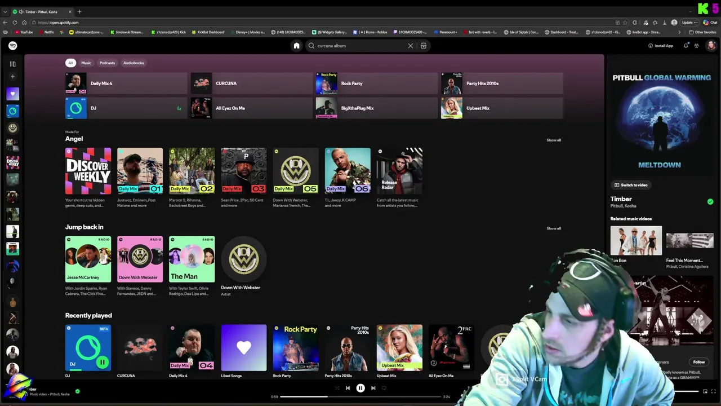
Task: Select the Music filter chip
Action: tap(86, 63)
